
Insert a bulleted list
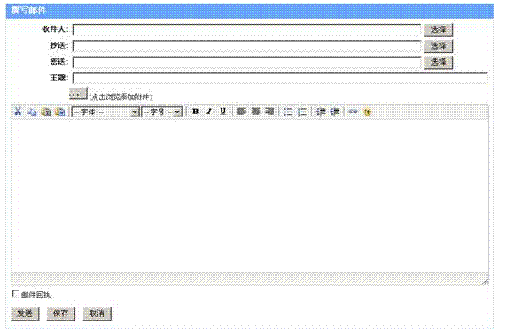(x=288, y=112)
